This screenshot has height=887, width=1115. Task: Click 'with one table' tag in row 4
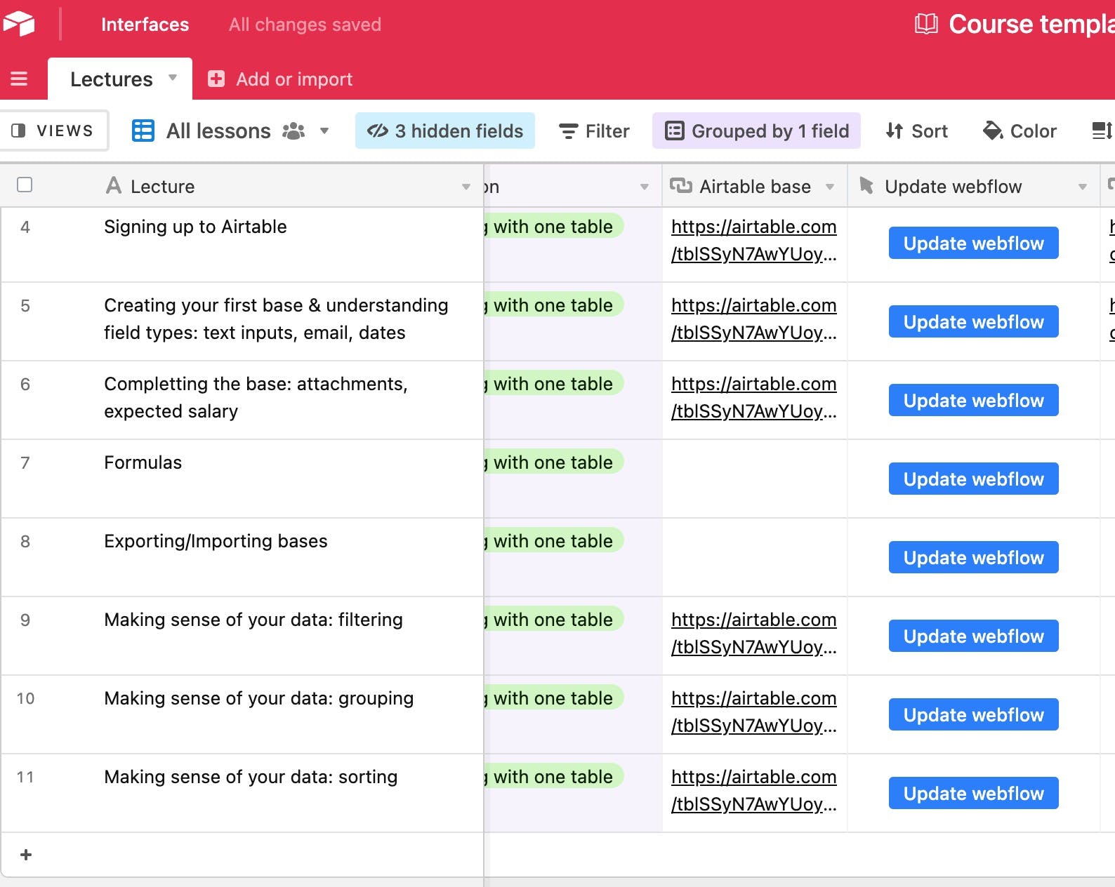click(x=553, y=226)
